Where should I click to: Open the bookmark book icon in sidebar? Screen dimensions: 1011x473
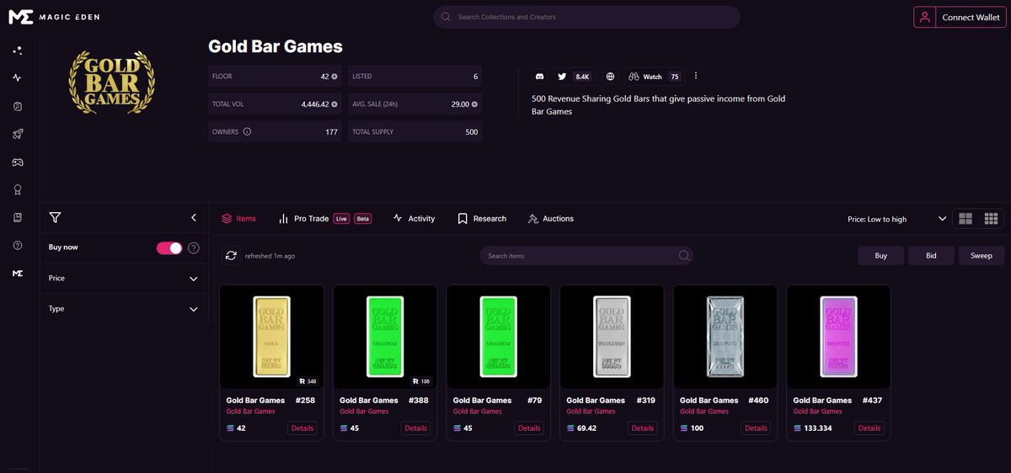(17, 217)
